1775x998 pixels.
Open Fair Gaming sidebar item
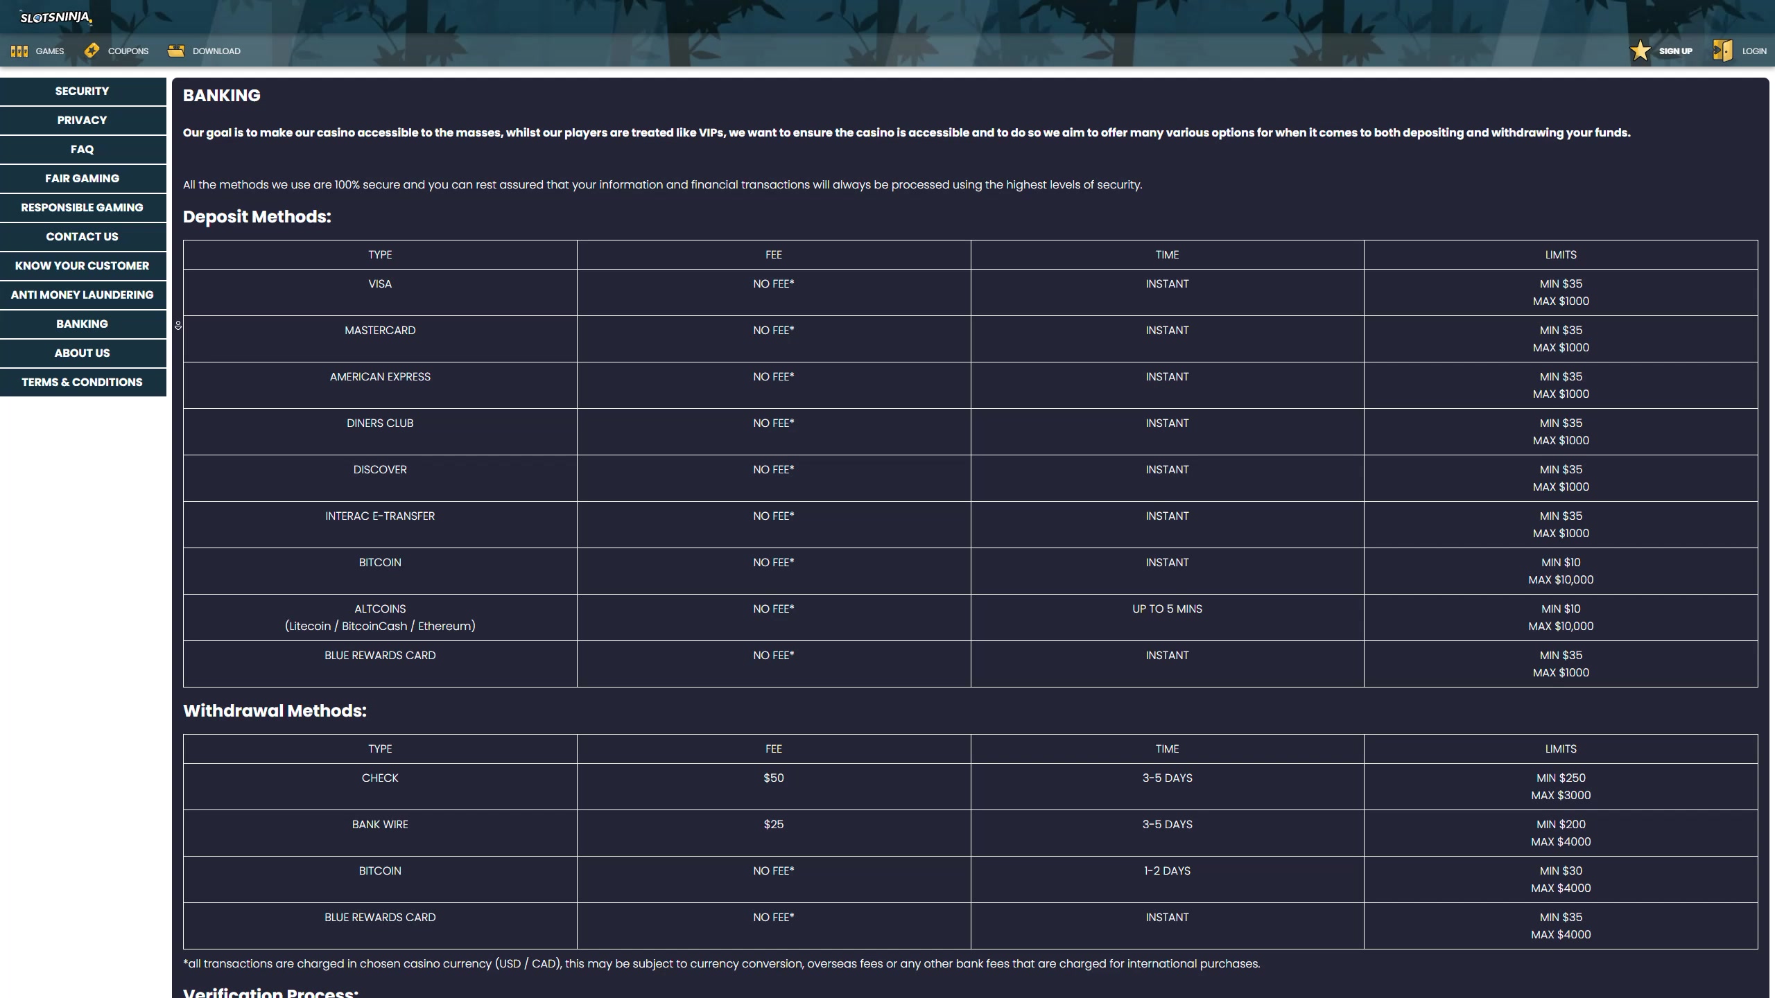[82, 178]
